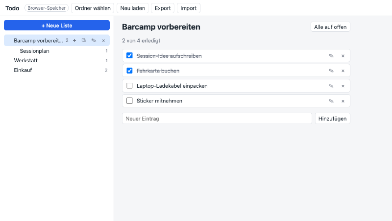392x221 pixels.
Task: Focus the Neuer Eintrag input field
Action: click(x=217, y=119)
